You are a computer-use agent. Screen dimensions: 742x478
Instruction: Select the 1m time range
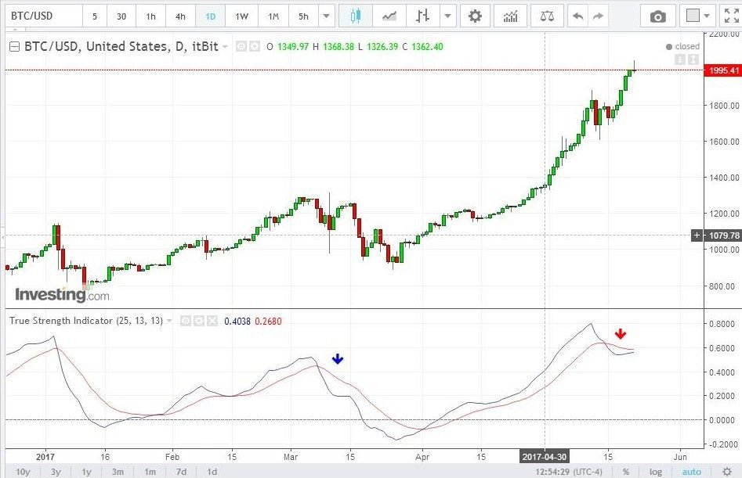pos(150,472)
